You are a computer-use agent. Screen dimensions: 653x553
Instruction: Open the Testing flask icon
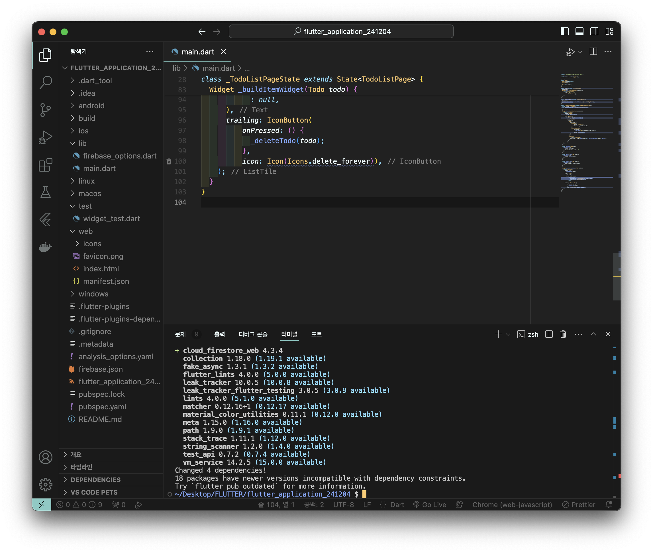coord(45,192)
